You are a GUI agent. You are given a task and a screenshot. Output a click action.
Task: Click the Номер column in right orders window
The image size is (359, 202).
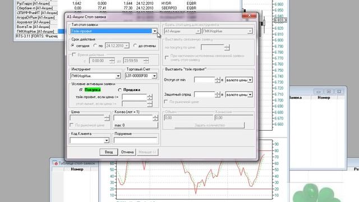pyautogui.click(x=324, y=98)
